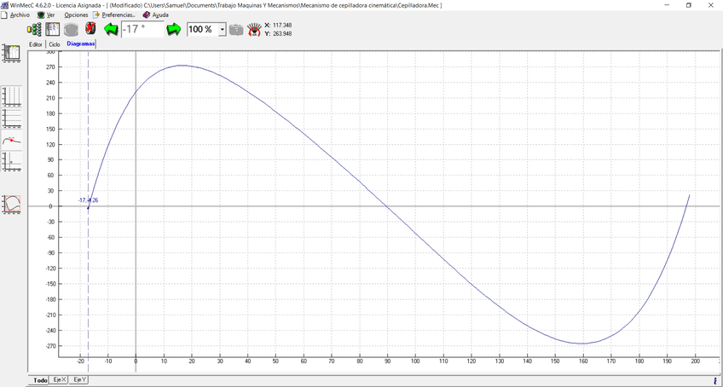The height and width of the screenshot is (387, 723).
Task: Open the Preferencias menu
Action: click(118, 14)
